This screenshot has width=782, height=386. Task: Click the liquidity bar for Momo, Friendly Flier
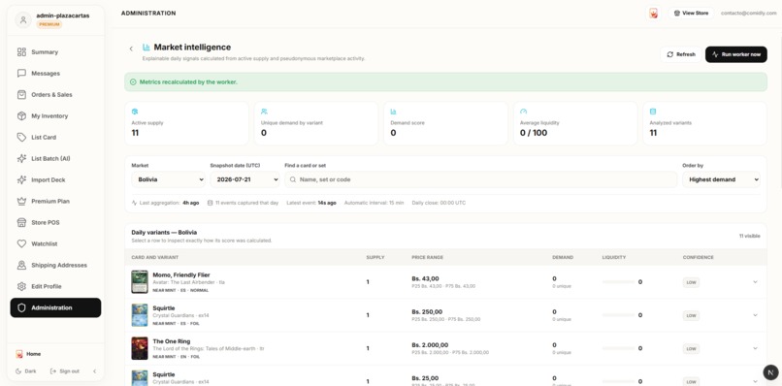click(618, 282)
